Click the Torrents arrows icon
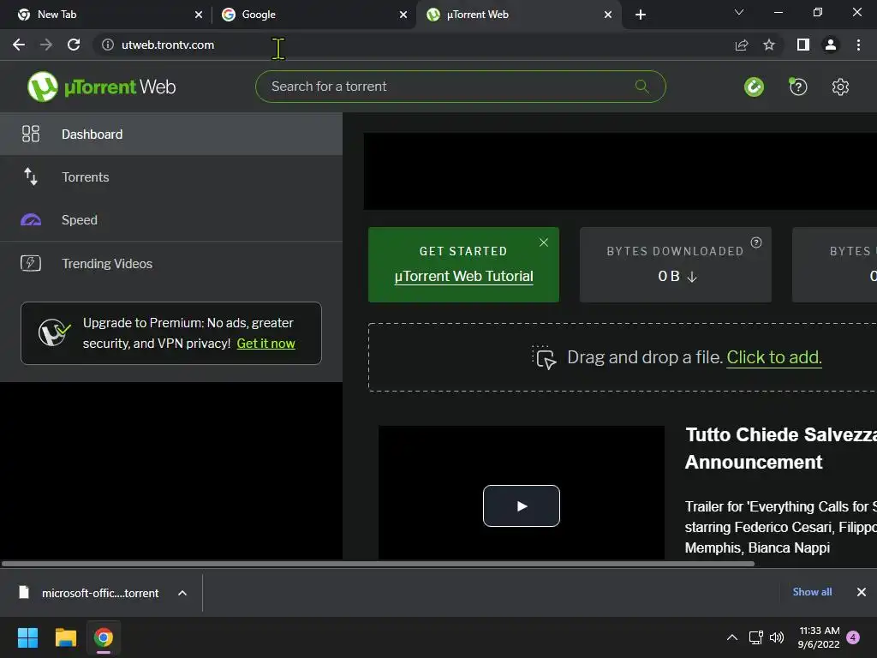 click(x=31, y=176)
